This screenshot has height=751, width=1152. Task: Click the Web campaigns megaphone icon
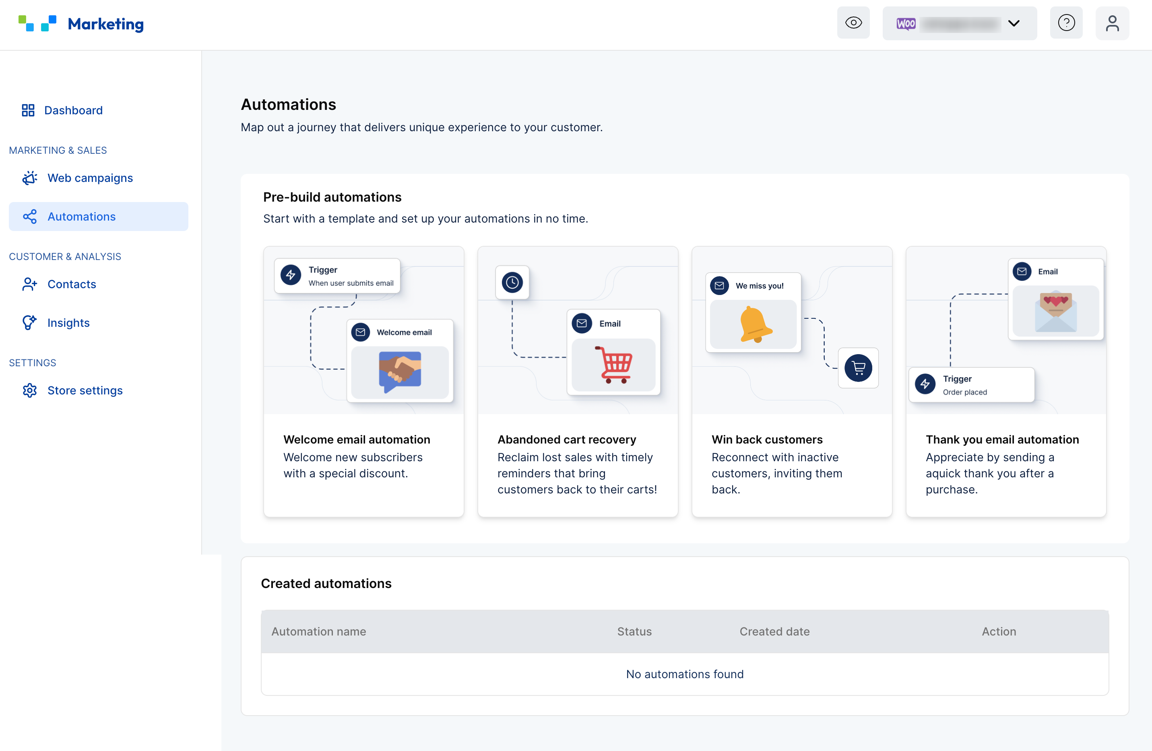tap(29, 178)
